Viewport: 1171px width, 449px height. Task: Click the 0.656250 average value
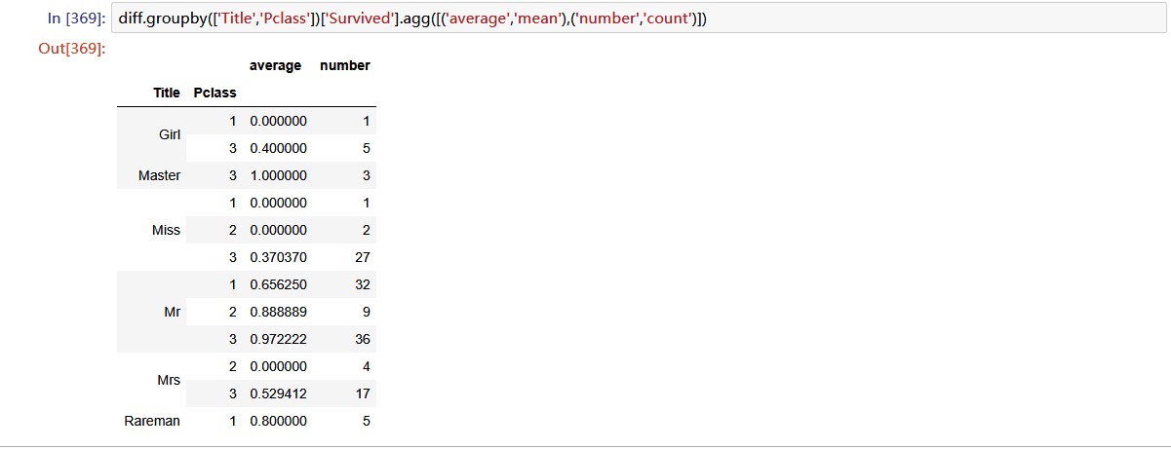(x=278, y=284)
